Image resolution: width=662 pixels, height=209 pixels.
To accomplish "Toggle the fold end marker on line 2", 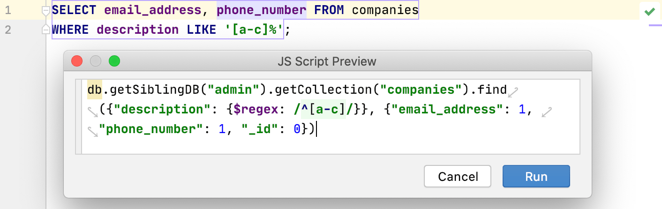I will tap(45, 30).
